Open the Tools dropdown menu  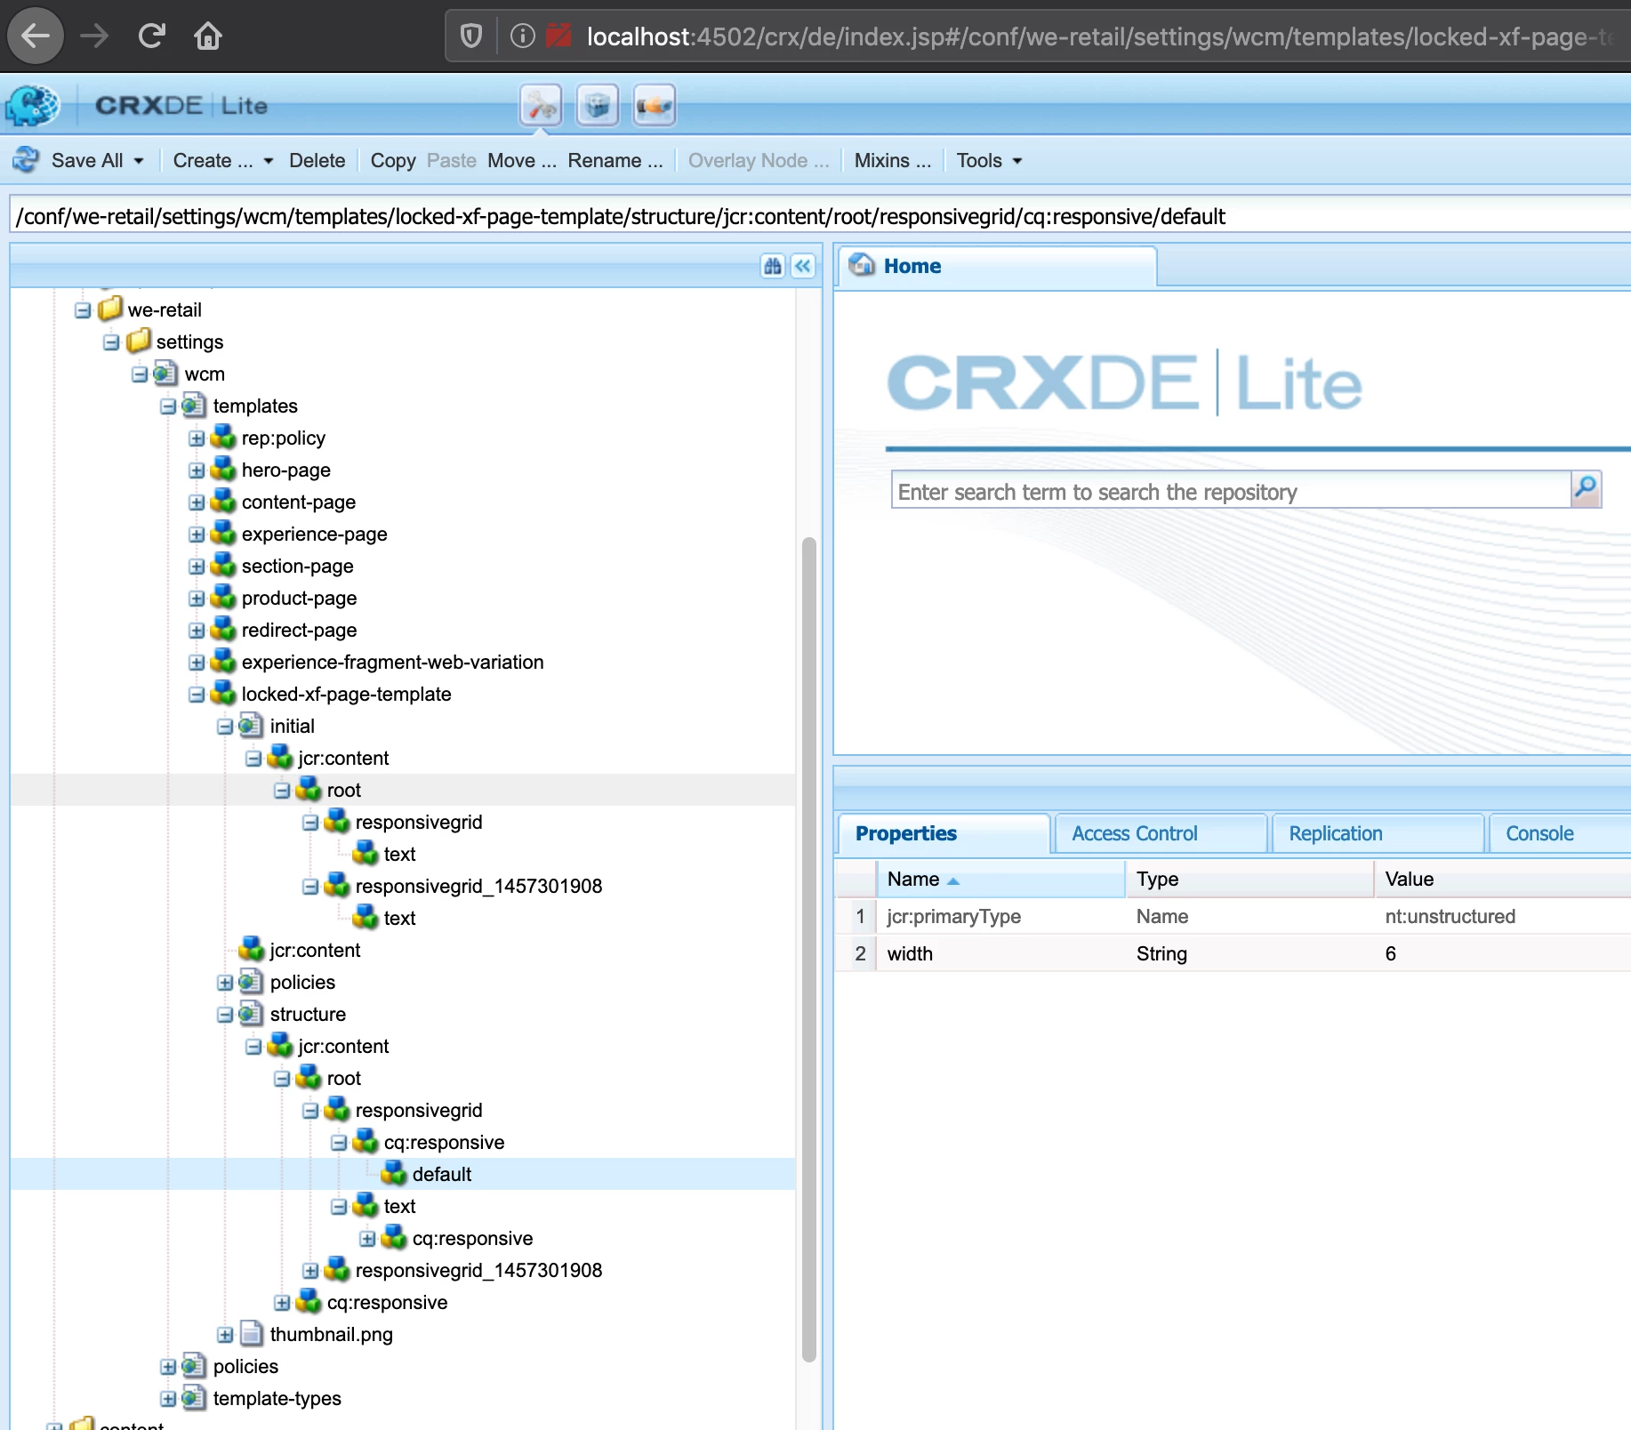point(989,160)
